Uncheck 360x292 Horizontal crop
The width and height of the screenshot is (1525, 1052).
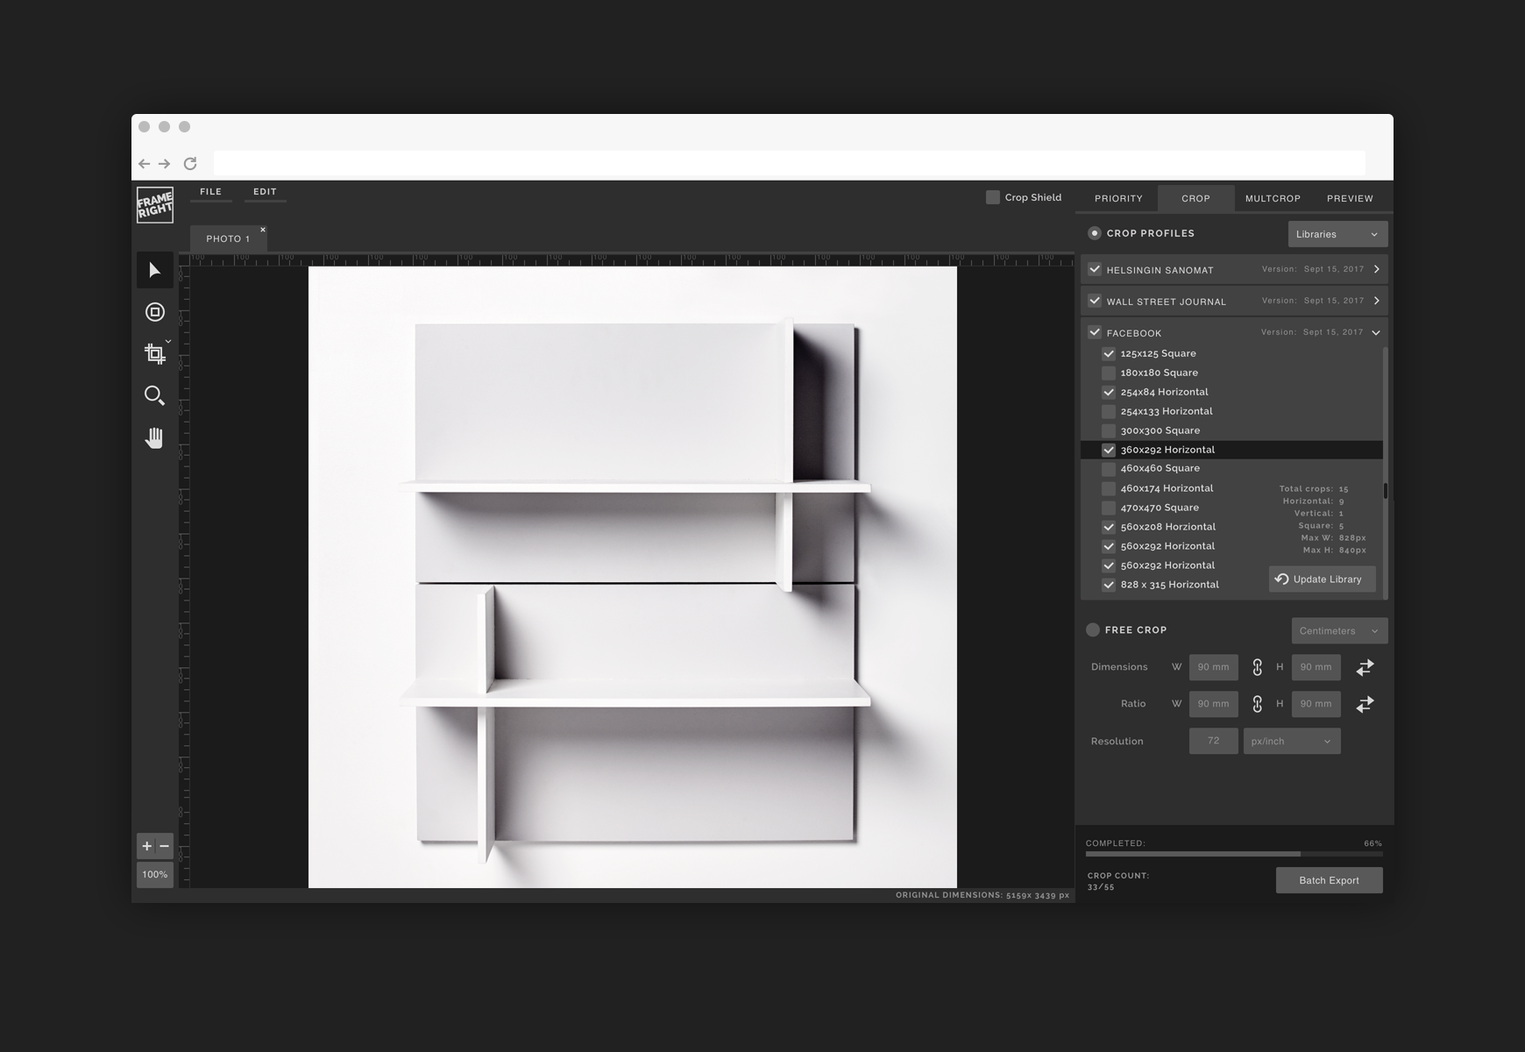point(1109,450)
